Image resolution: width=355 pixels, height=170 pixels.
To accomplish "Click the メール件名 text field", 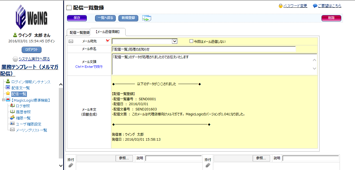I will [x=204, y=49].
